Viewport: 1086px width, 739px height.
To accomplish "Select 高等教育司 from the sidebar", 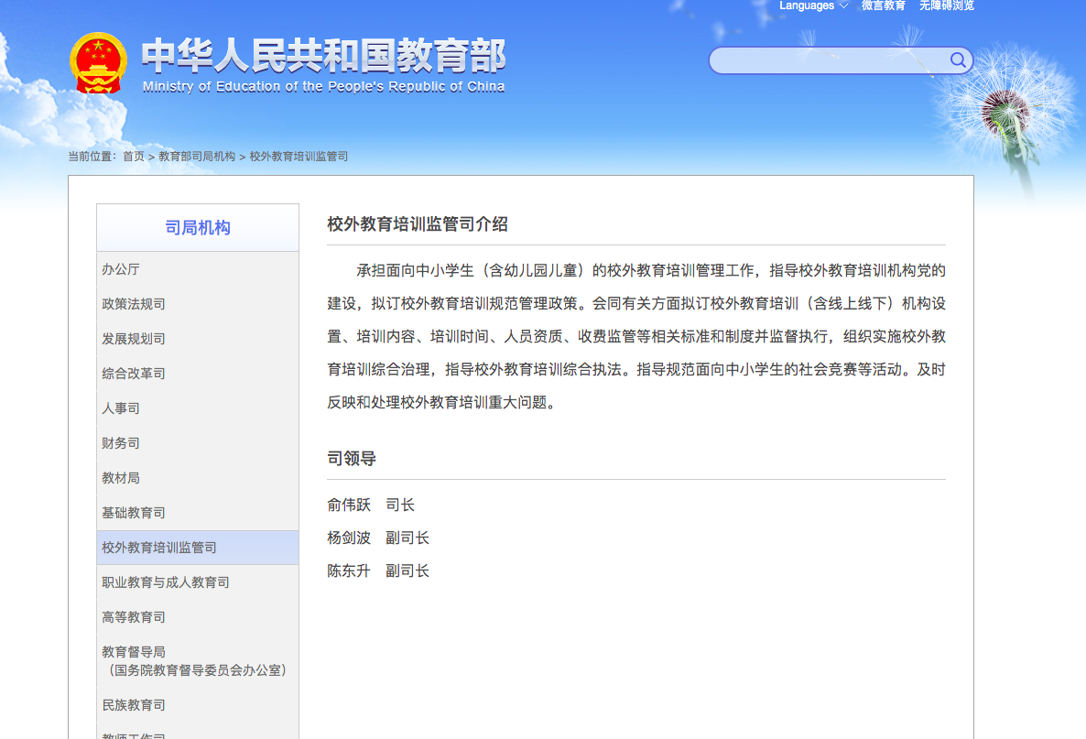I will pos(135,616).
